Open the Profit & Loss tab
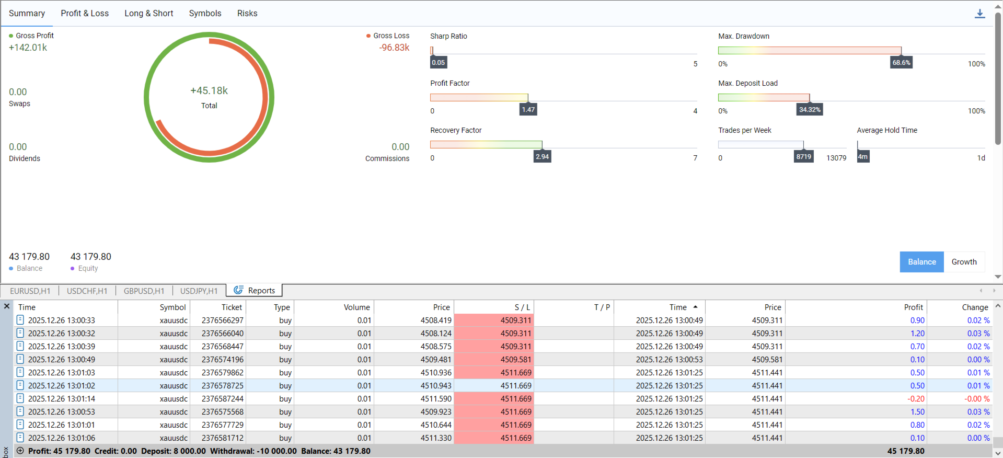This screenshot has height=458, width=1003. 85,13
